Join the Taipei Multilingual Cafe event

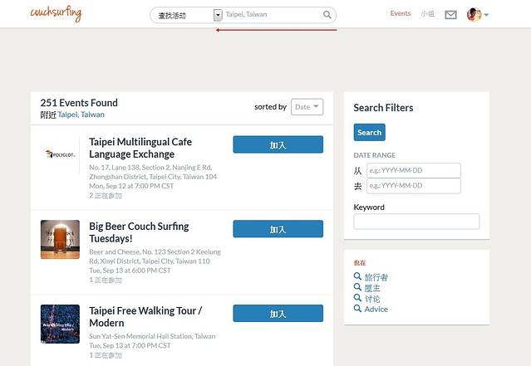point(278,145)
